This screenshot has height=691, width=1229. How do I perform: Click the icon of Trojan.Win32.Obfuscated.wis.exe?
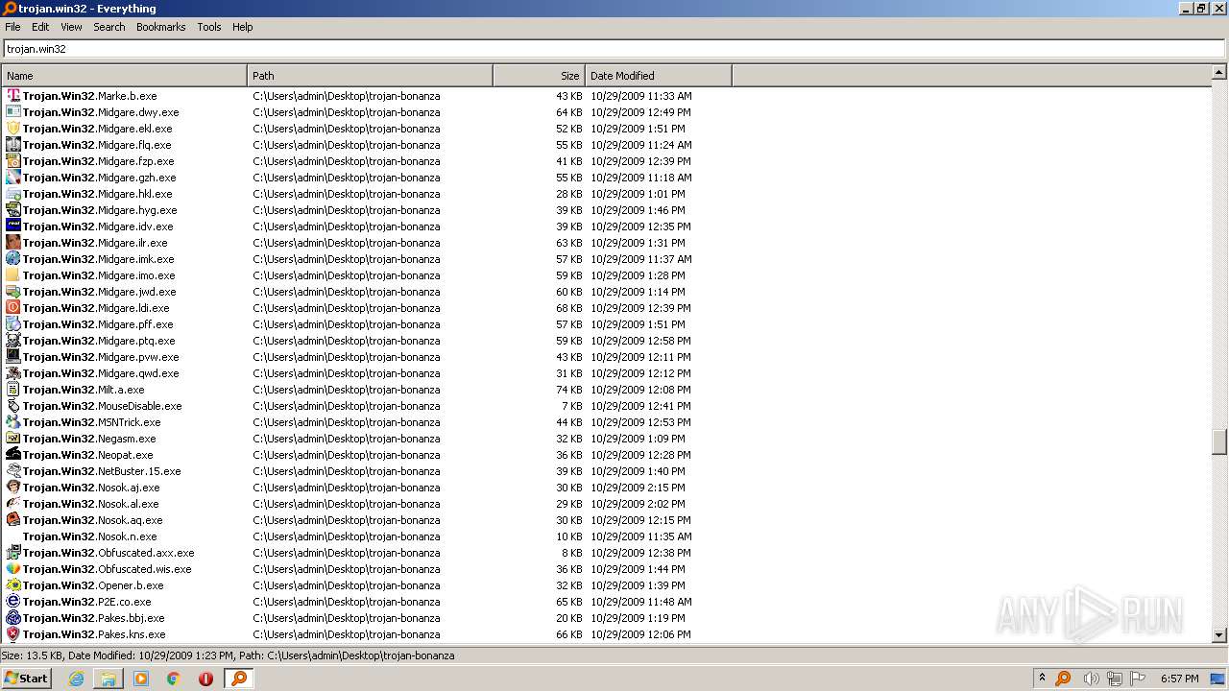point(13,569)
